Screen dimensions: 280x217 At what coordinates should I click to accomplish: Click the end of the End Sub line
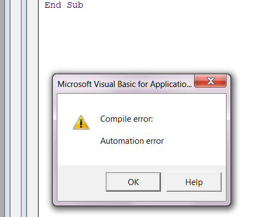(x=84, y=5)
